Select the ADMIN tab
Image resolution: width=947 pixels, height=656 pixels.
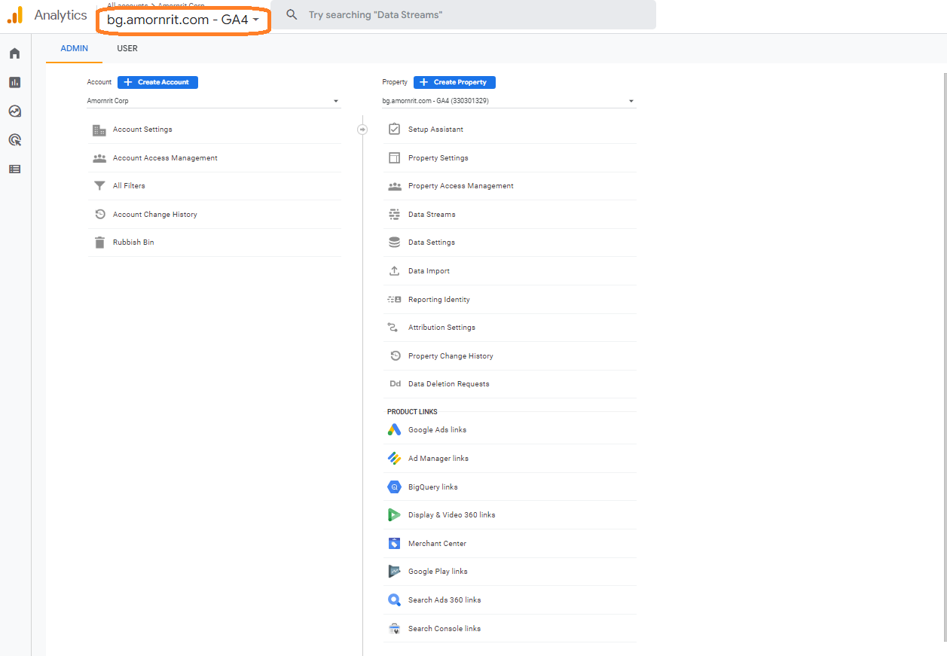click(x=75, y=48)
